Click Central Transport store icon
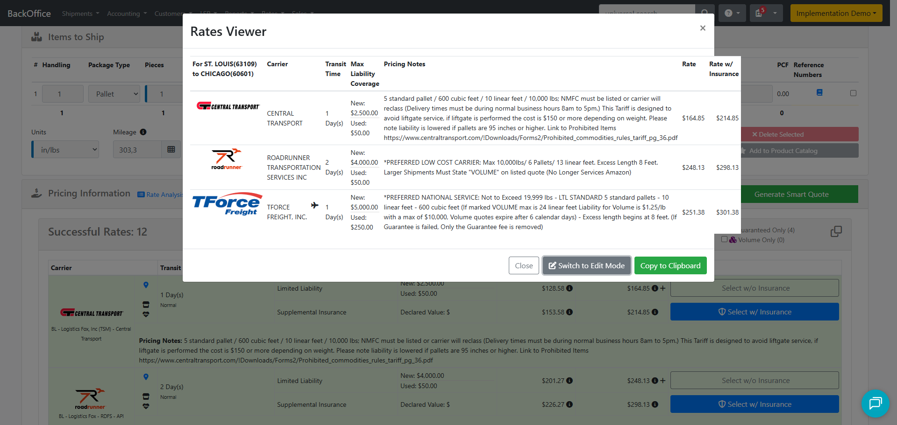This screenshot has height=425, width=897. tap(146, 304)
